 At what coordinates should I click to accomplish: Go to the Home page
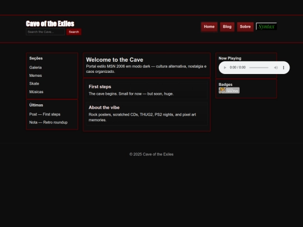pos(209,27)
